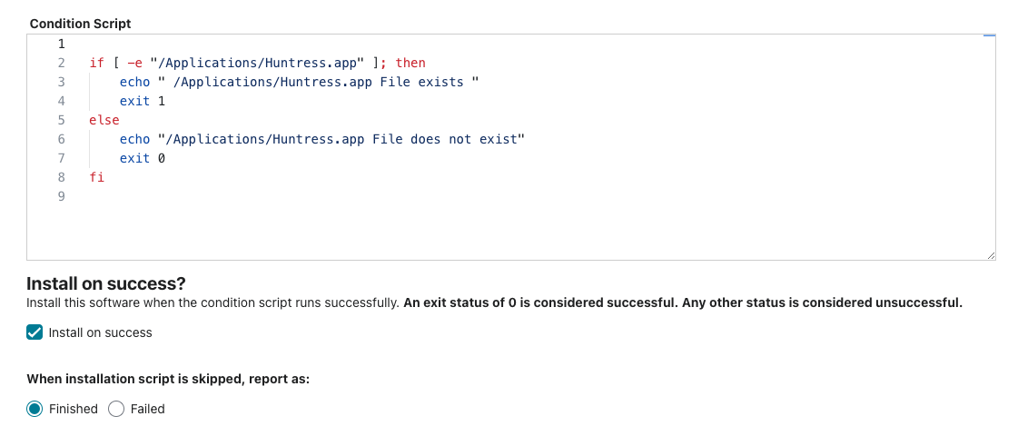1018x436 pixels.
Task: Click the 'File exists' echo string
Action: pyautogui.click(x=318, y=83)
